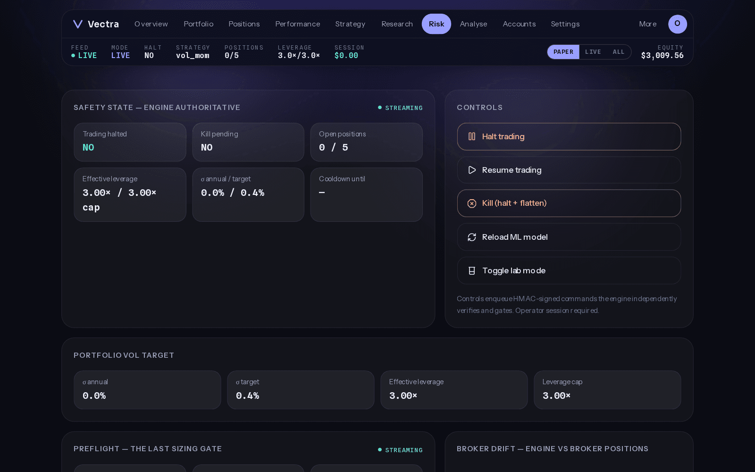
Task: Click the STREAMING indicator in Safety State
Action: pos(400,108)
